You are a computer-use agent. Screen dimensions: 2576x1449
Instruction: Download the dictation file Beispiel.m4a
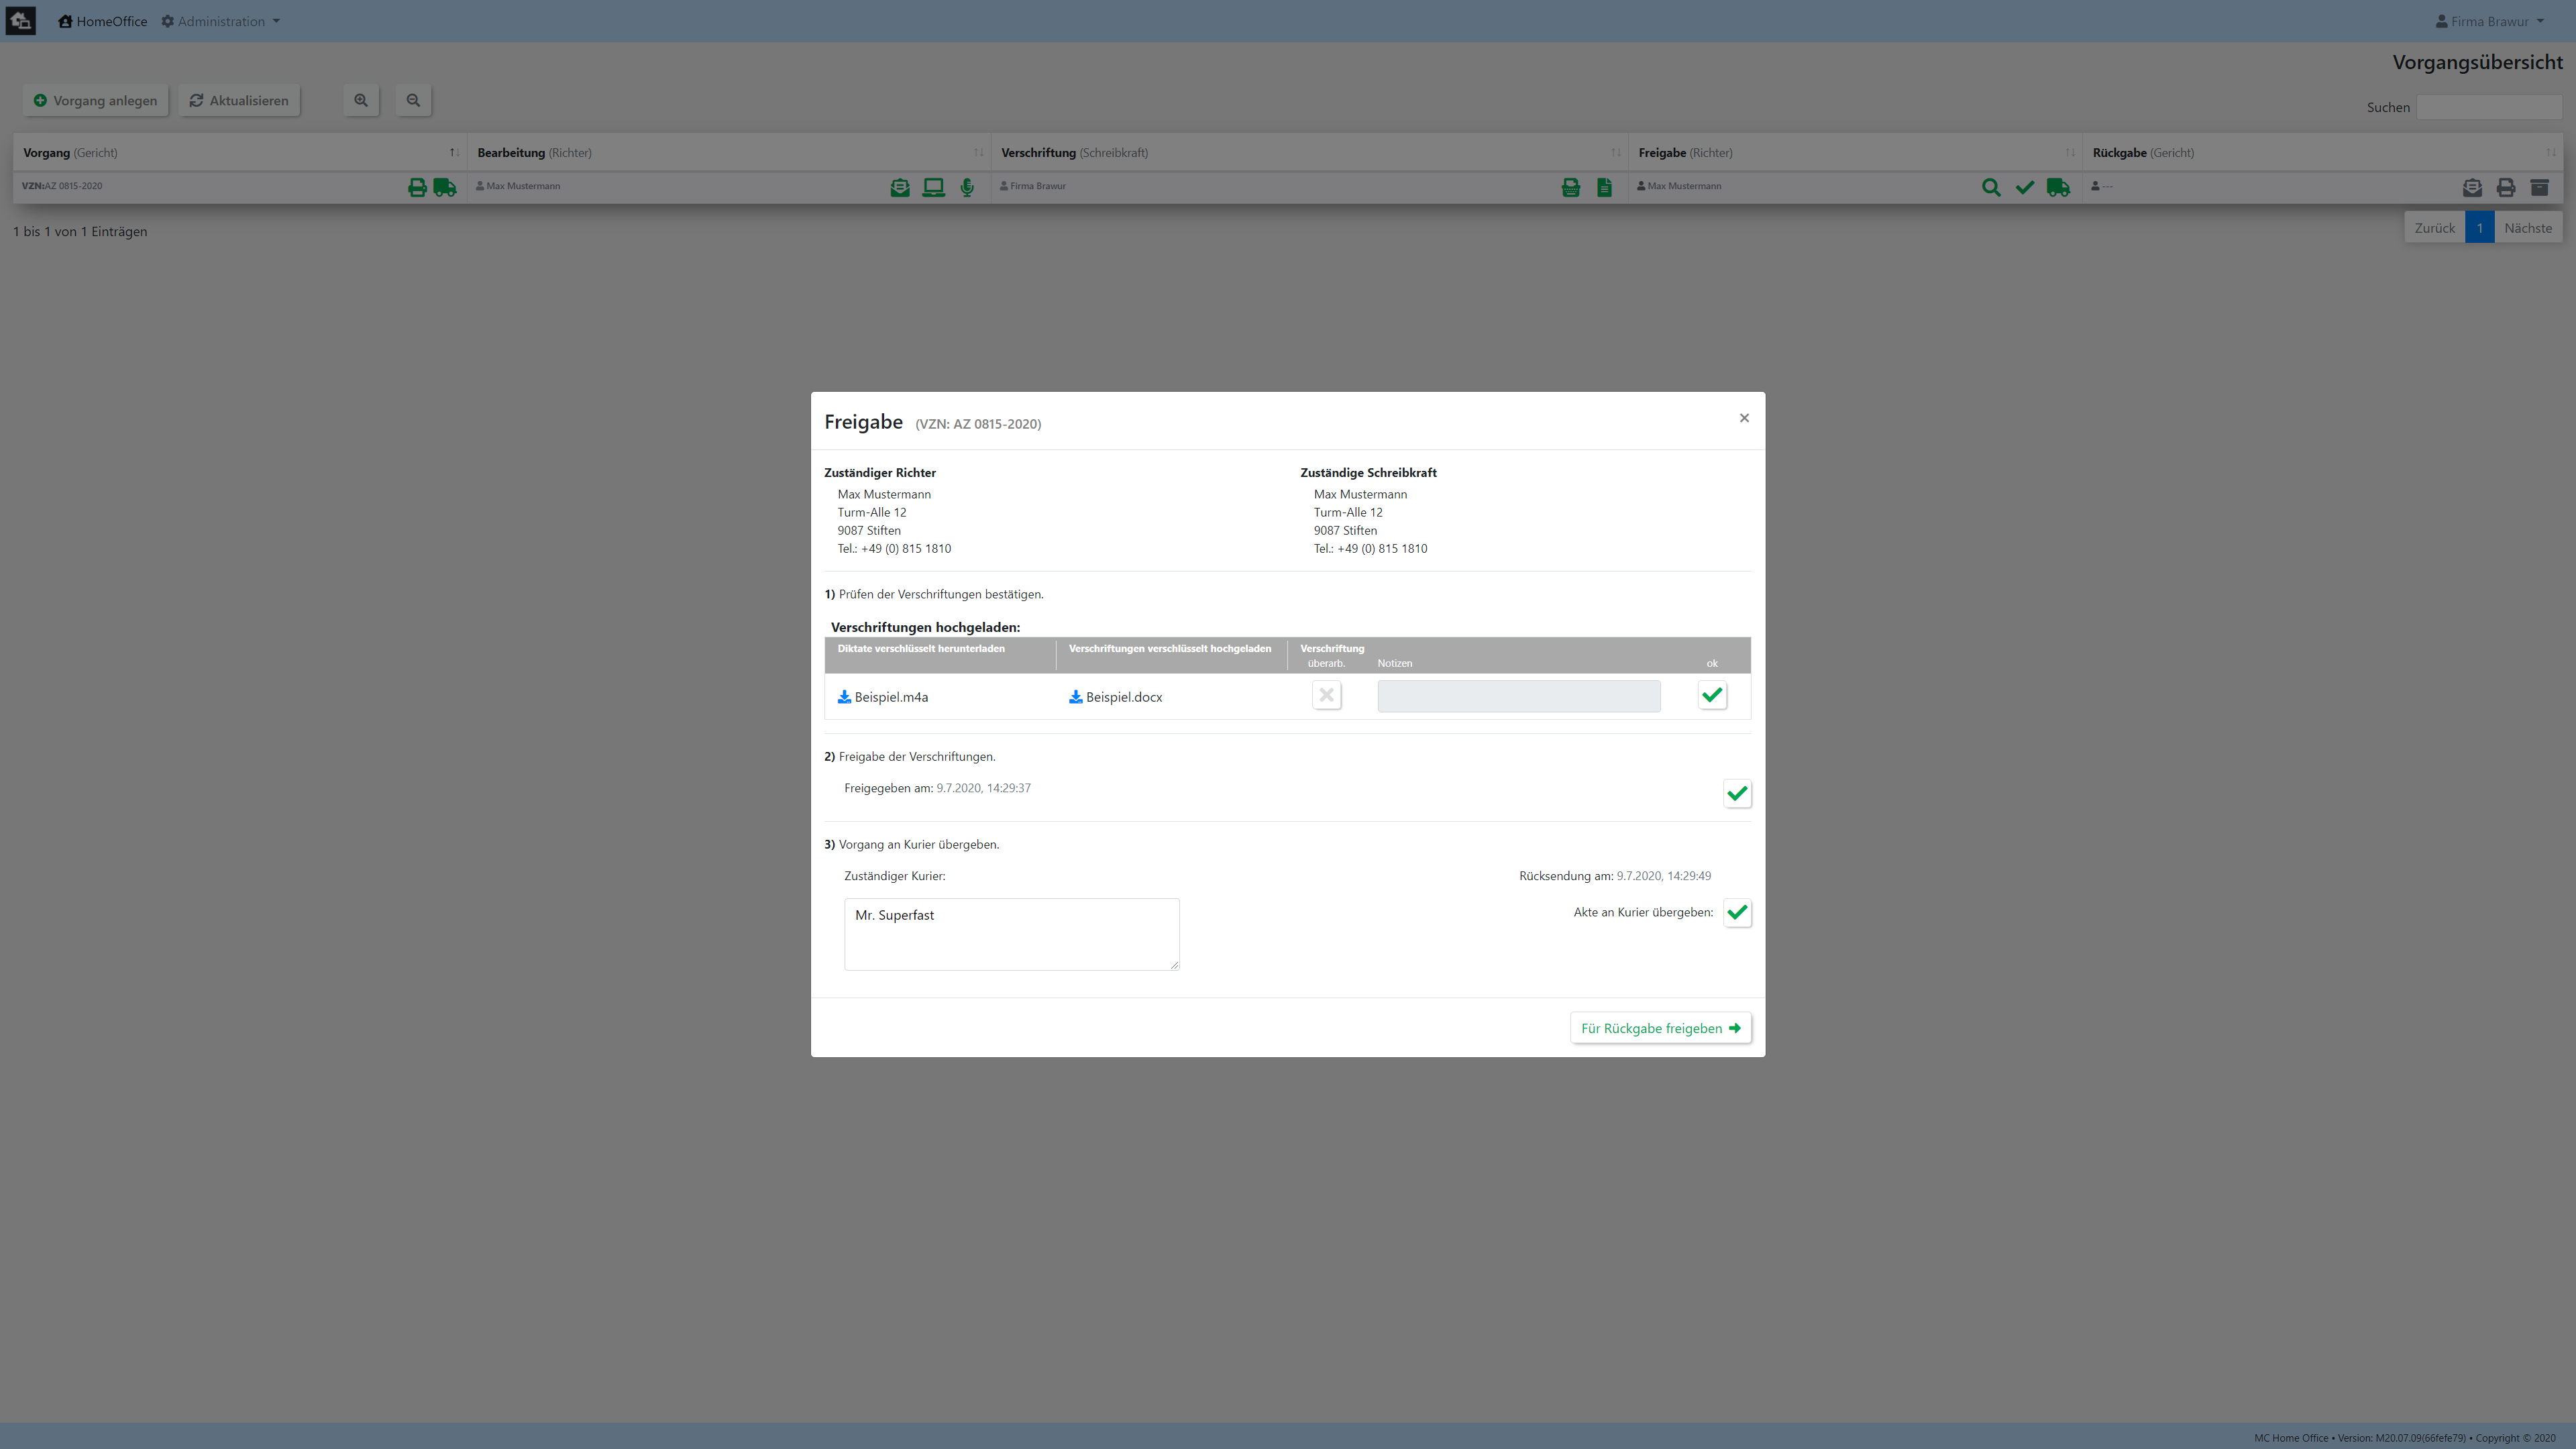click(x=883, y=697)
